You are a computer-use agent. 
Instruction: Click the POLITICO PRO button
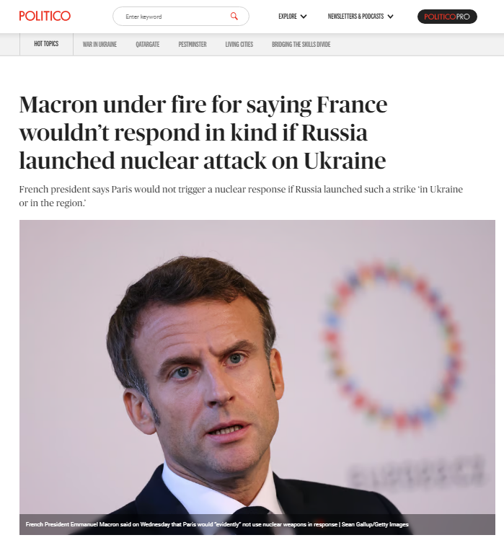[447, 17]
